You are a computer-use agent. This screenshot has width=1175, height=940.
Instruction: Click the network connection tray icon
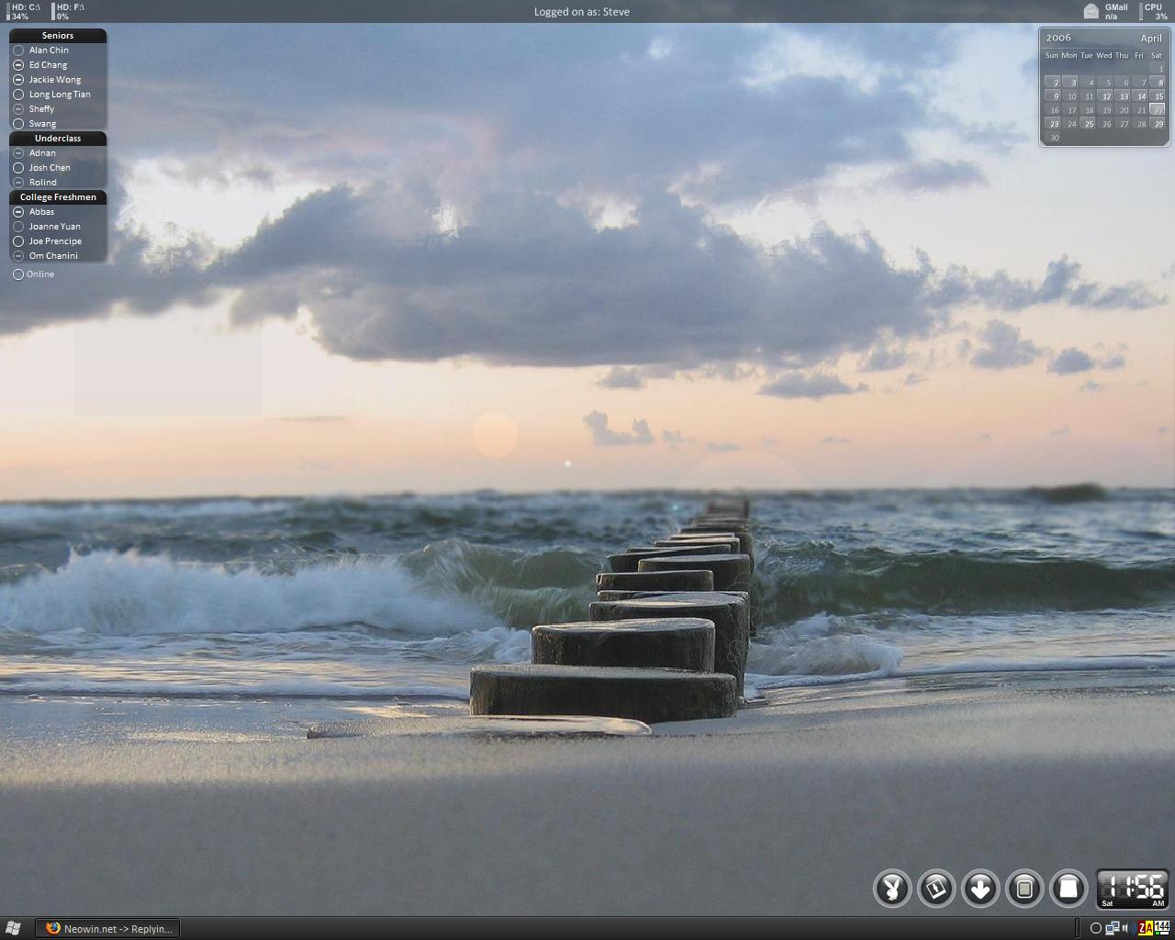coord(1112,928)
